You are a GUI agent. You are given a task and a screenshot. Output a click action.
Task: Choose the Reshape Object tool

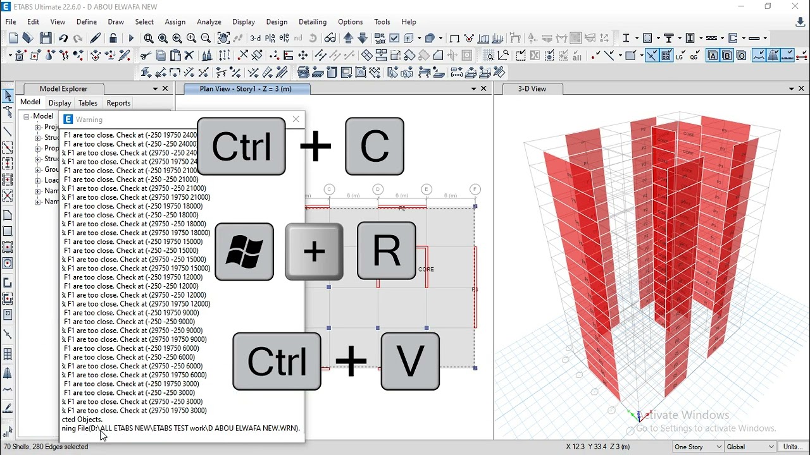(x=8, y=112)
